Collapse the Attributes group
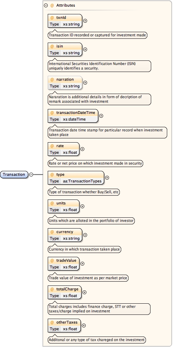Image resolution: width=178 pixels, height=347 pixels. point(46,6)
